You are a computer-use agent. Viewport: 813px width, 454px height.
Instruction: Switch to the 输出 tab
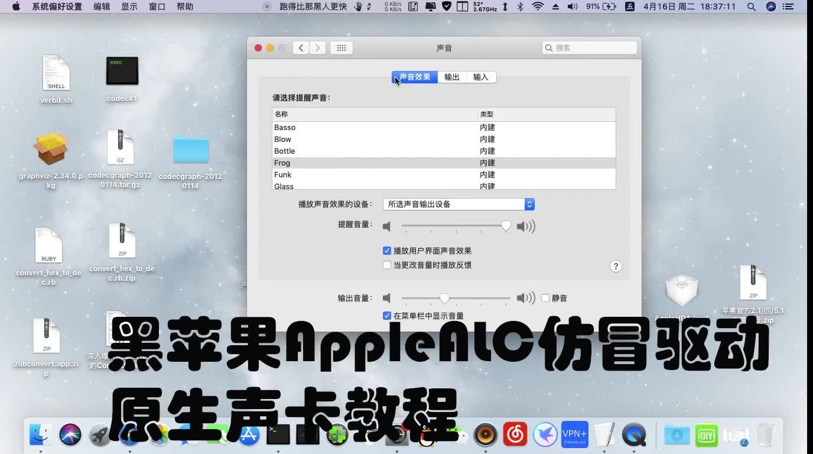coord(452,77)
